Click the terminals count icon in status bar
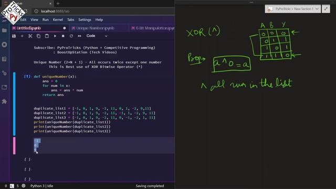This screenshot has width=336, height=189. coord(12,186)
